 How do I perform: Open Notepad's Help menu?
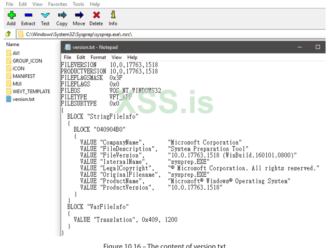click(132, 57)
